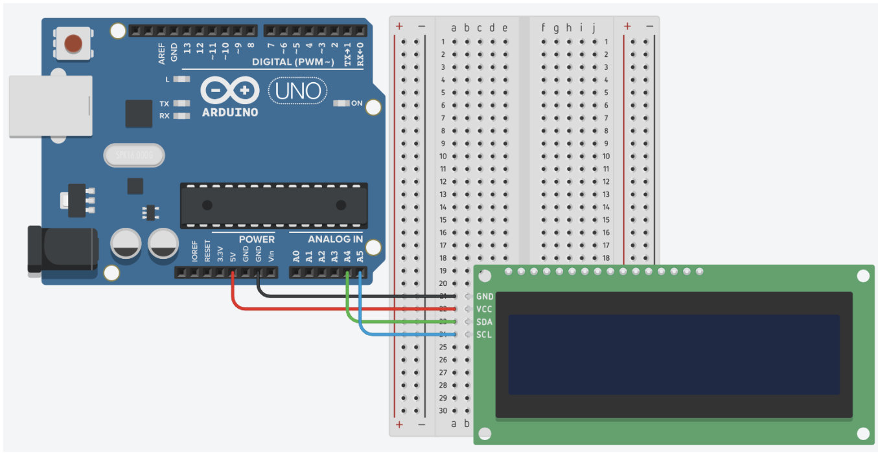Click the 3.3V pin on the Arduino
Viewport: 878px width, 453px height.
click(220, 273)
